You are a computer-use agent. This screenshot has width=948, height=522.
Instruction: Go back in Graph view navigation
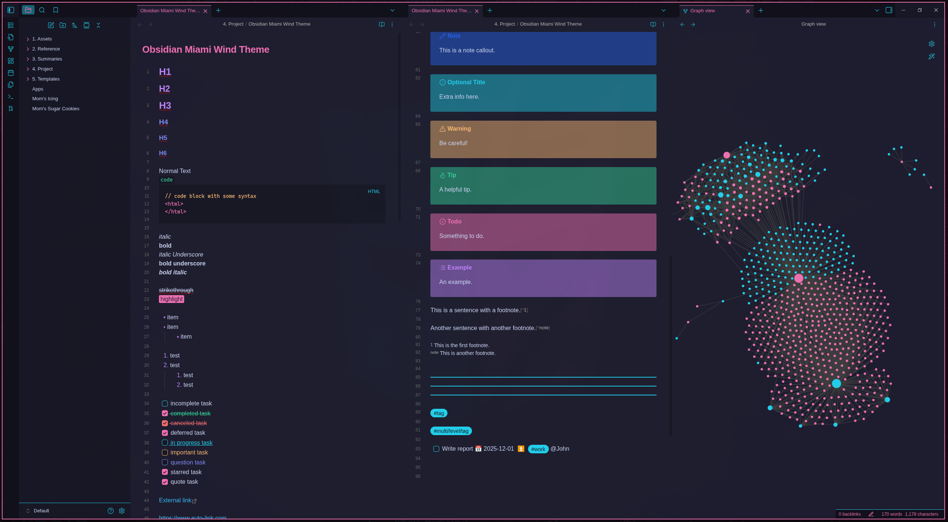point(683,25)
